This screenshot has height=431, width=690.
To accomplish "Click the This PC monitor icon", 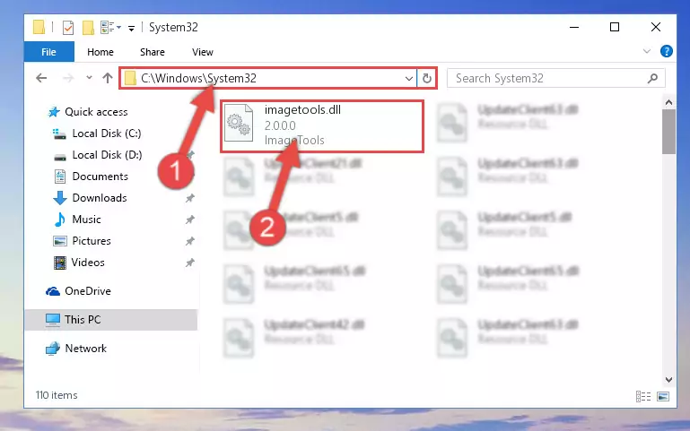I will point(53,320).
